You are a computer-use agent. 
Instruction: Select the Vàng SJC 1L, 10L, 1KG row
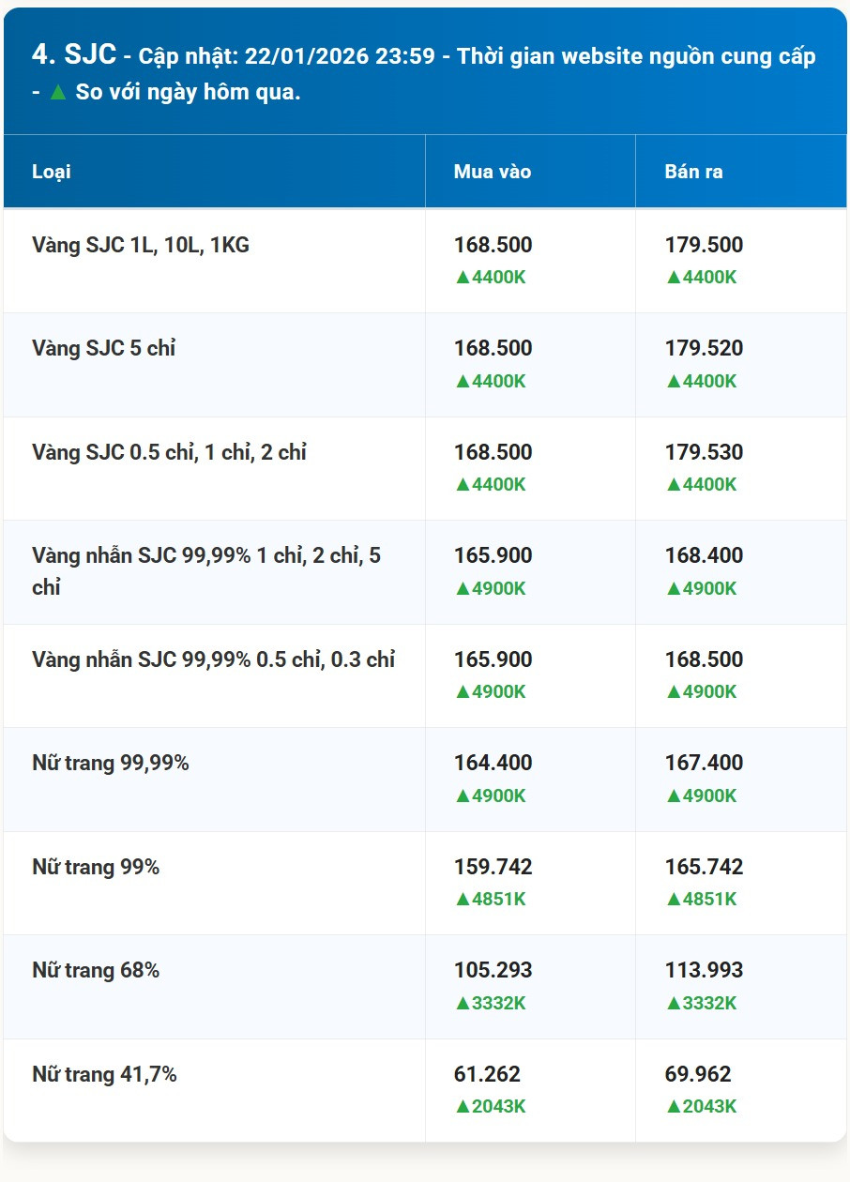[425, 261]
